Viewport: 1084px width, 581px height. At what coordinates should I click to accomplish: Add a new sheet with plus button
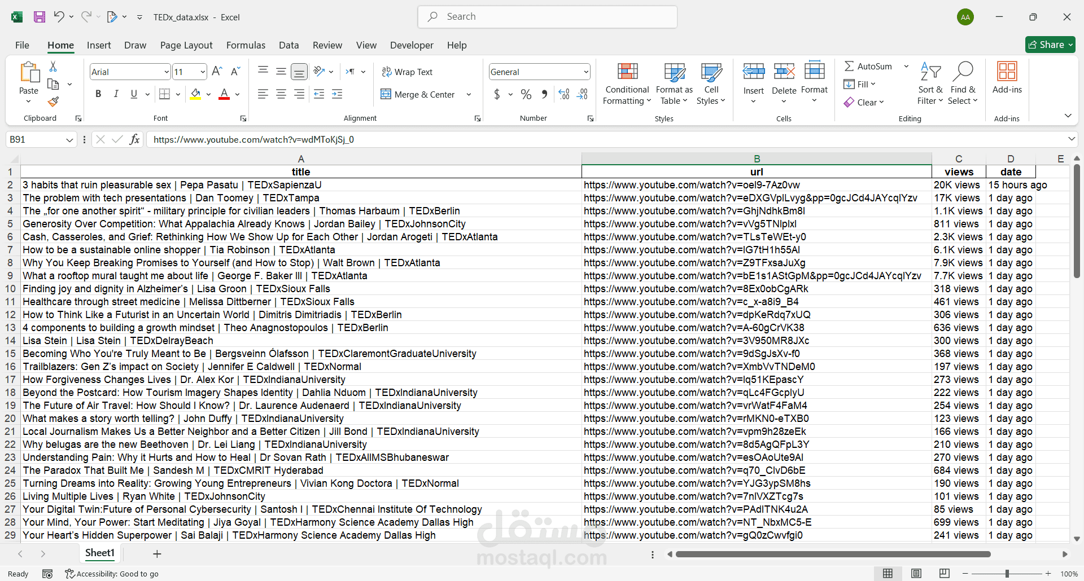click(x=158, y=554)
